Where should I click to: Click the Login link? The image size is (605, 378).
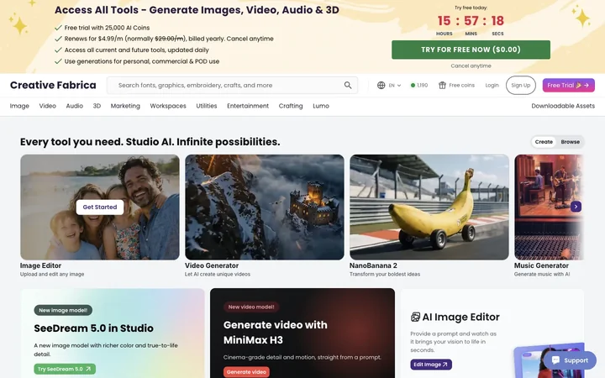pos(492,85)
